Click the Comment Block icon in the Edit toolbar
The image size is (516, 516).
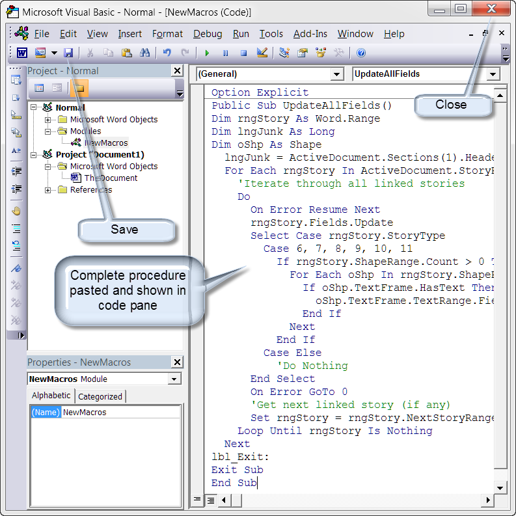pyautogui.click(x=16, y=228)
